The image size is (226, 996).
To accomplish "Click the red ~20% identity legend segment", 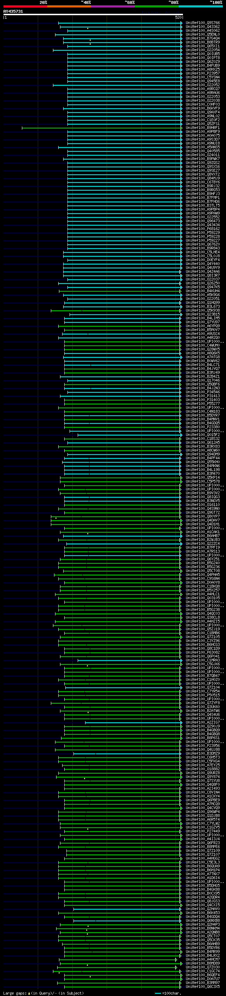I will [25, 6].
